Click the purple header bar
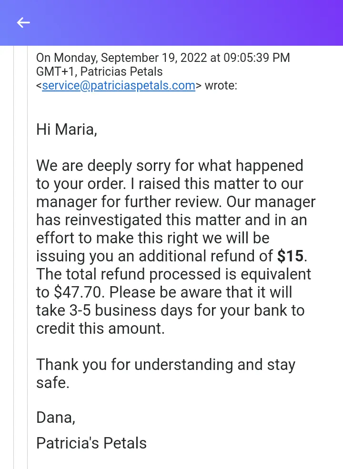 coord(171,23)
